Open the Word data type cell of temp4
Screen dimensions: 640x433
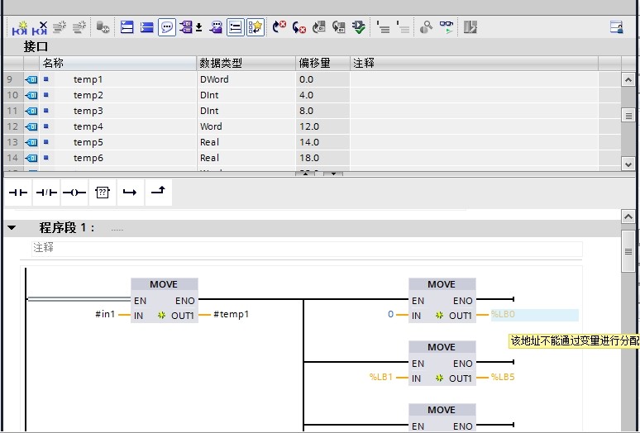pos(246,126)
